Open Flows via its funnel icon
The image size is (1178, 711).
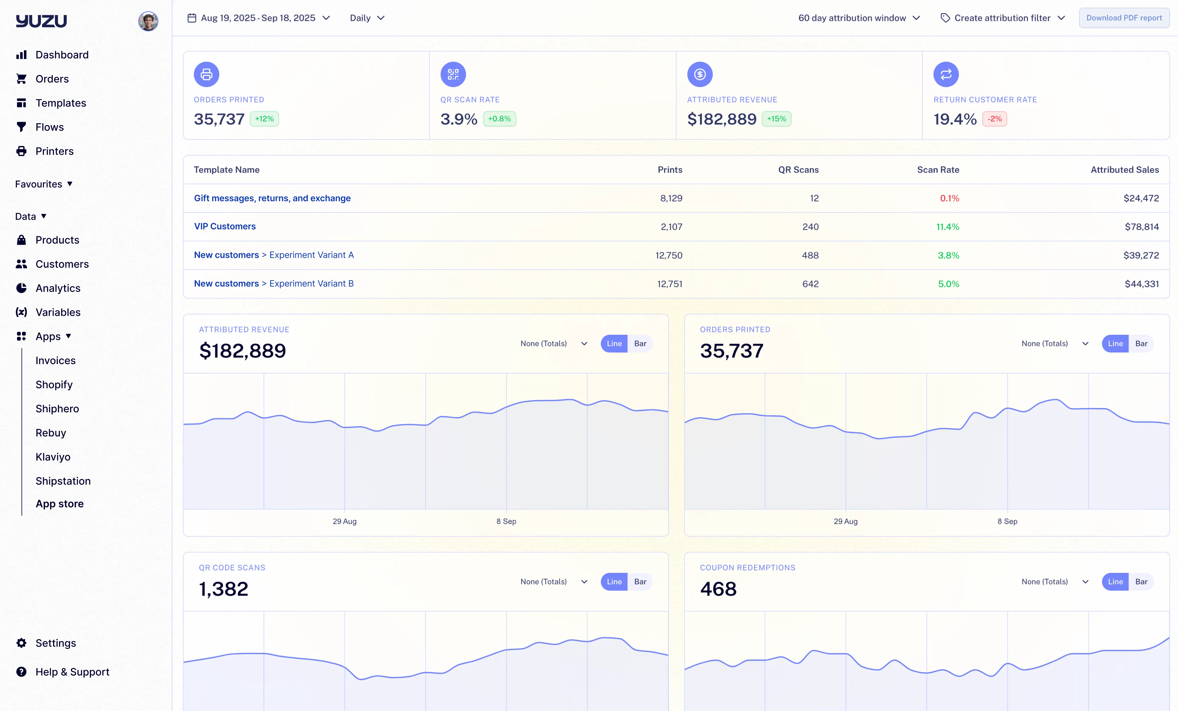click(22, 127)
